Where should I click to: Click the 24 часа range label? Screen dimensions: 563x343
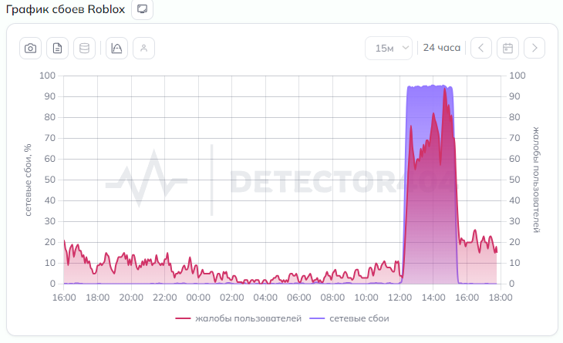(442, 48)
